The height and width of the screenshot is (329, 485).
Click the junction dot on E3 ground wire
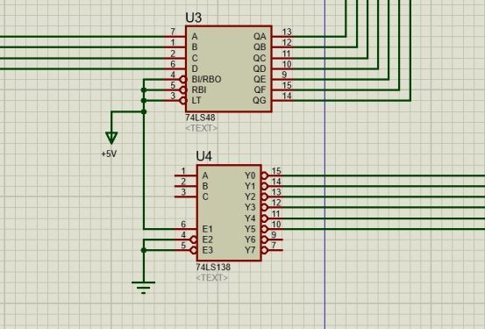coord(144,250)
